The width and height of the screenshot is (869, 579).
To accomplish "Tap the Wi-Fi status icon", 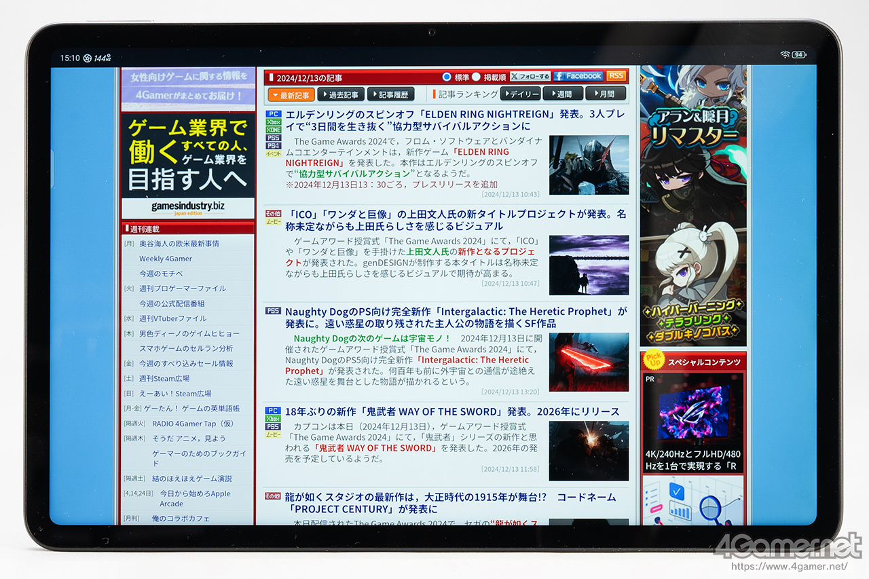I will click(x=785, y=54).
